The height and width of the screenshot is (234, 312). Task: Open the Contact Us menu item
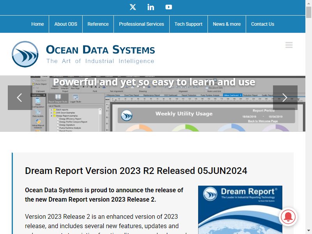pyautogui.click(x=262, y=24)
